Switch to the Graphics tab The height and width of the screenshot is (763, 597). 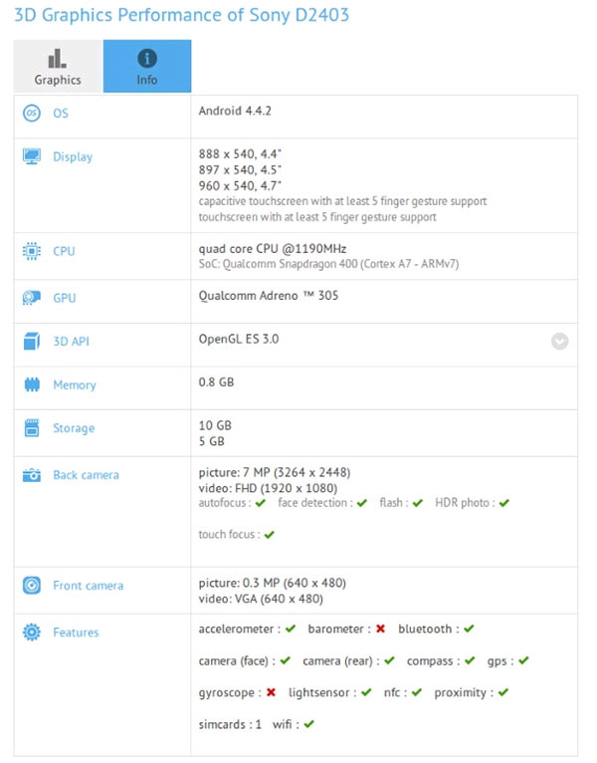point(58,67)
